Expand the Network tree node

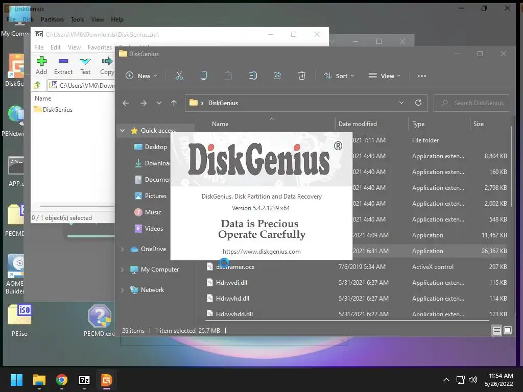pos(123,290)
